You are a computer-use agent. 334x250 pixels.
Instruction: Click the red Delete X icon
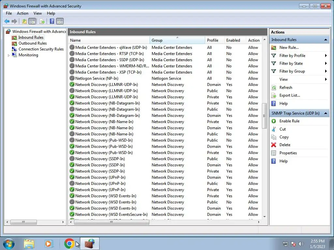coord(274,145)
